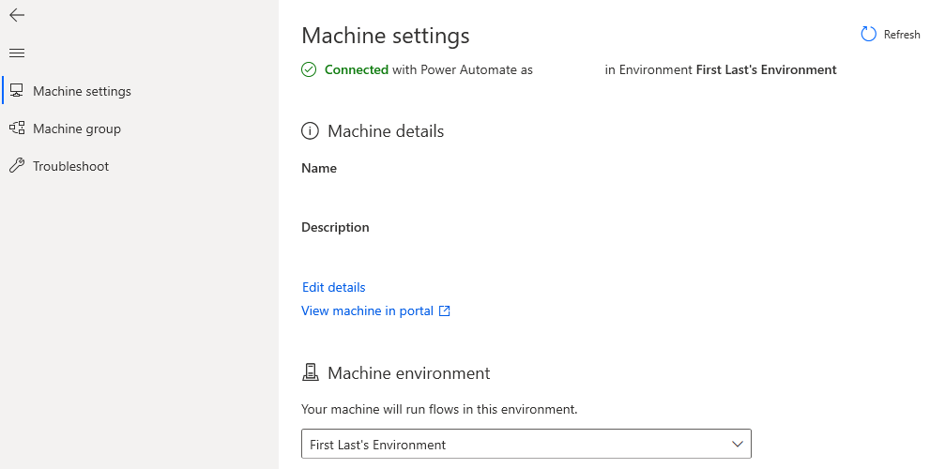Screen dimensions: 945x469
Task: Click the bold First Last's Environment text
Action: point(766,69)
